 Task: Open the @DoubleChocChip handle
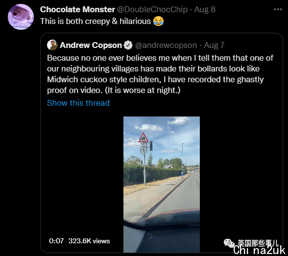click(x=152, y=9)
